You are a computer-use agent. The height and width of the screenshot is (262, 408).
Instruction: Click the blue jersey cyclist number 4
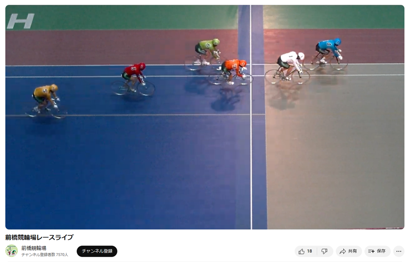click(x=326, y=54)
